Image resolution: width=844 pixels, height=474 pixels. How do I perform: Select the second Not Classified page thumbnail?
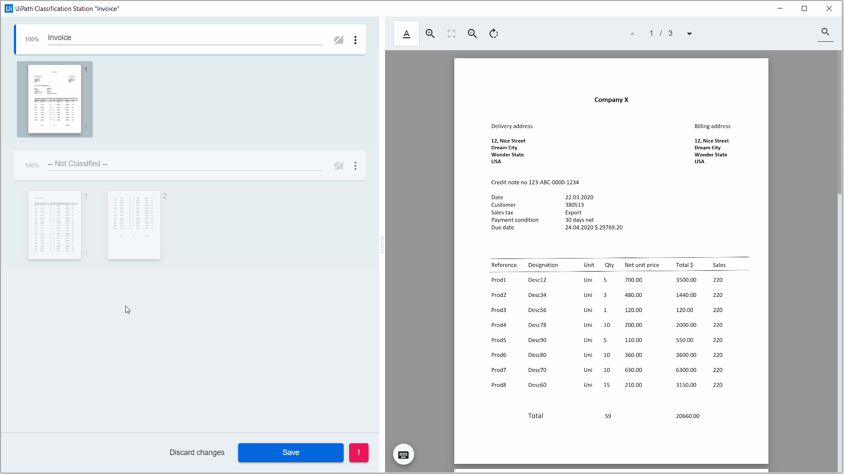click(134, 225)
